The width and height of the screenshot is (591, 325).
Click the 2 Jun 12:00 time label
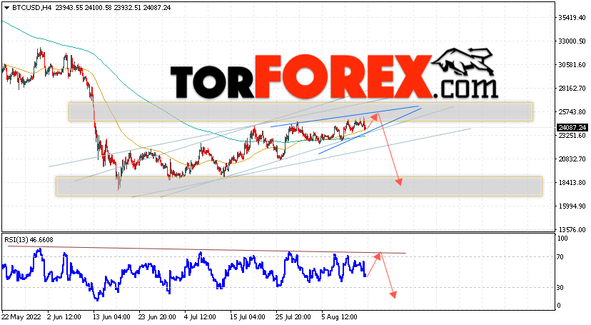click(64, 317)
